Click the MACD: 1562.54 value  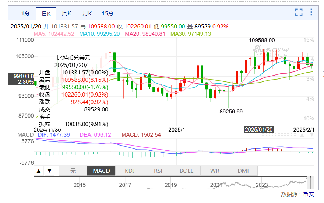coord(141,135)
